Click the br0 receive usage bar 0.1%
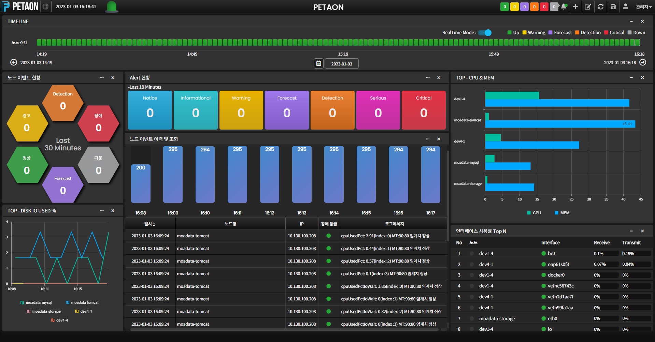655x342 pixels. (x=606, y=253)
